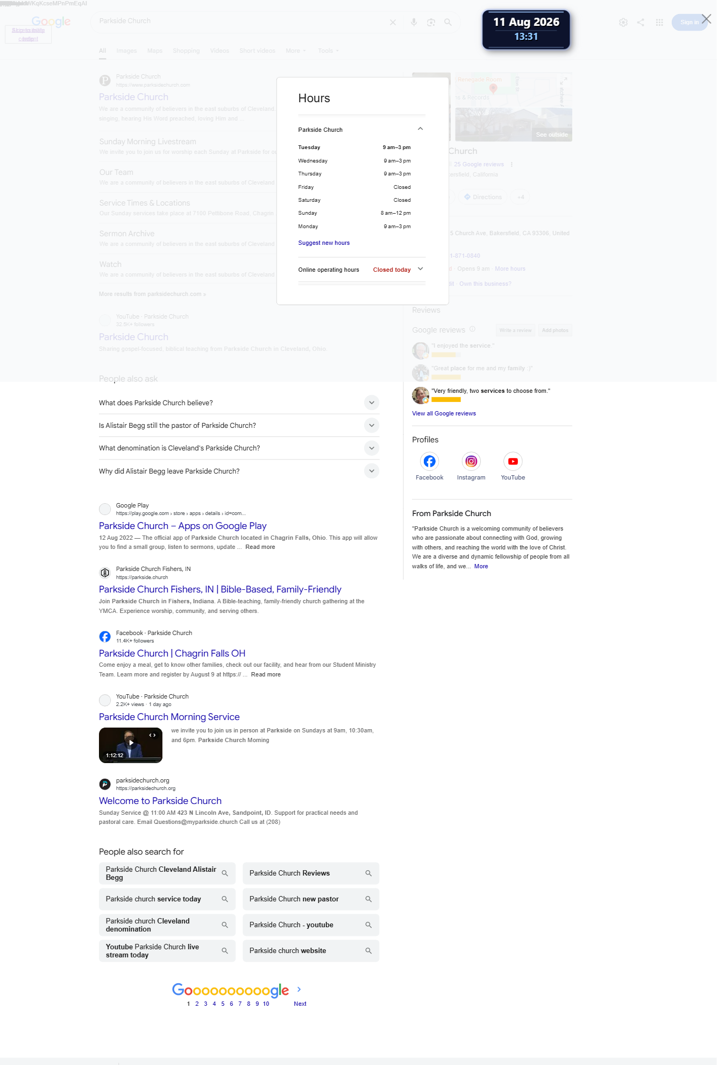Open search by image camera icon

tap(431, 23)
